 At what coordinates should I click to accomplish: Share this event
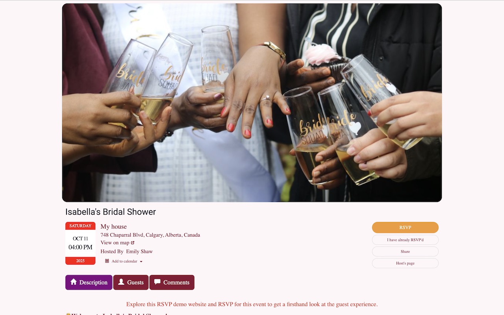[405, 252]
